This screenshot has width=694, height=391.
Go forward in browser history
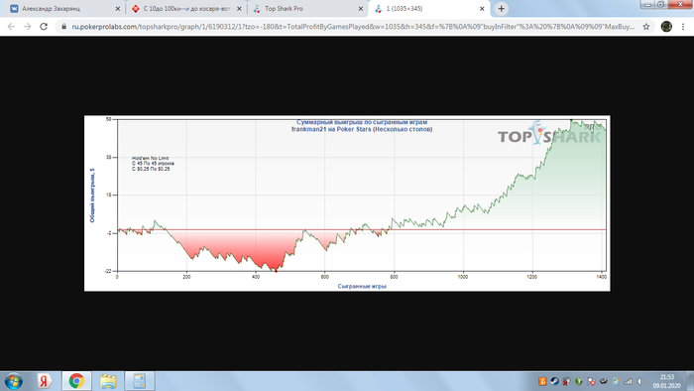pyautogui.click(x=28, y=27)
